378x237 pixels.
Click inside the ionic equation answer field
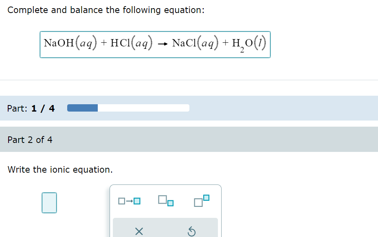click(x=49, y=202)
